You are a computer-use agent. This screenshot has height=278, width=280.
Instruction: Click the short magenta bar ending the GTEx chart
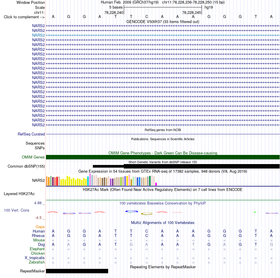156,184
